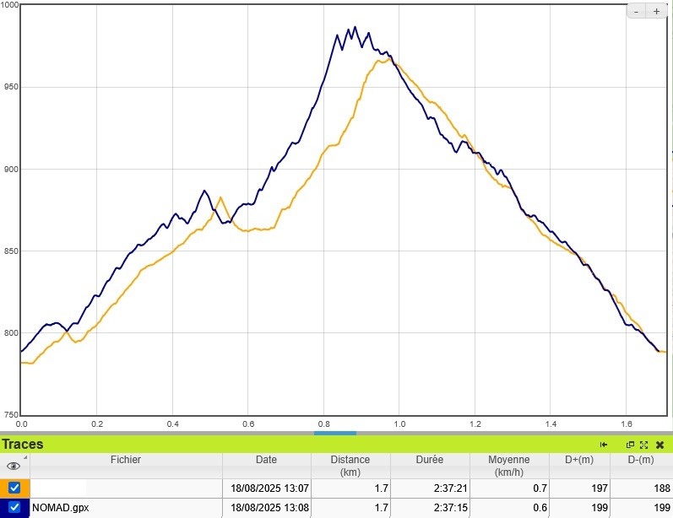The height and width of the screenshot is (518, 673).
Task: Close the Traces panel
Action: [x=659, y=445]
